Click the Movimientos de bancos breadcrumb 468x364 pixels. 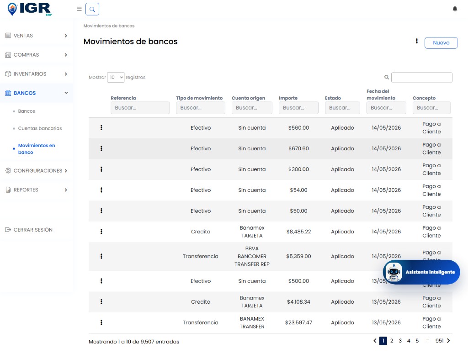point(109,26)
